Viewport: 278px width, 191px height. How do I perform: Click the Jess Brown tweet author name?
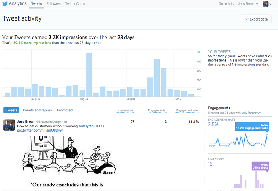(26, 122)
